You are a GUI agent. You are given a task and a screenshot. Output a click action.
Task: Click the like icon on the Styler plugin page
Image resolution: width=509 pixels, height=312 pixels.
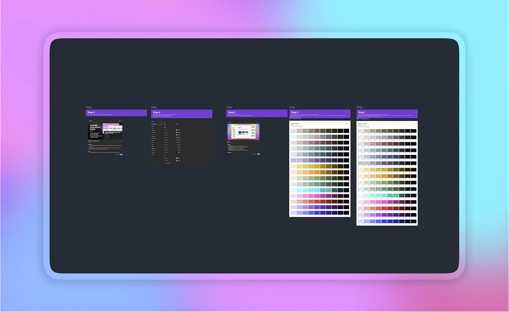pyautogui.click(x=254, y=141)
